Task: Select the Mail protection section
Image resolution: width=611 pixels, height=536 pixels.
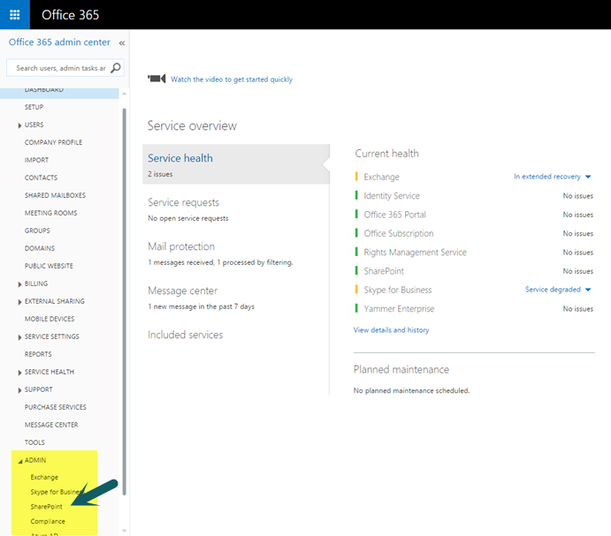Action: click(x=181, y=246)
